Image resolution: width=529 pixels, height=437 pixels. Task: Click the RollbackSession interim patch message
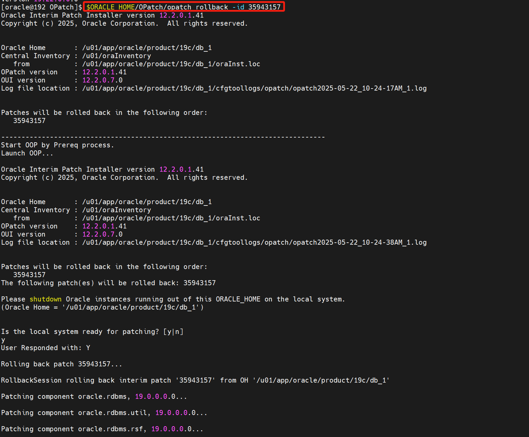click(x=194, y=380)
